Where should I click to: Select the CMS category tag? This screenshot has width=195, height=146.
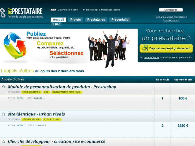[x=47, y=92]
